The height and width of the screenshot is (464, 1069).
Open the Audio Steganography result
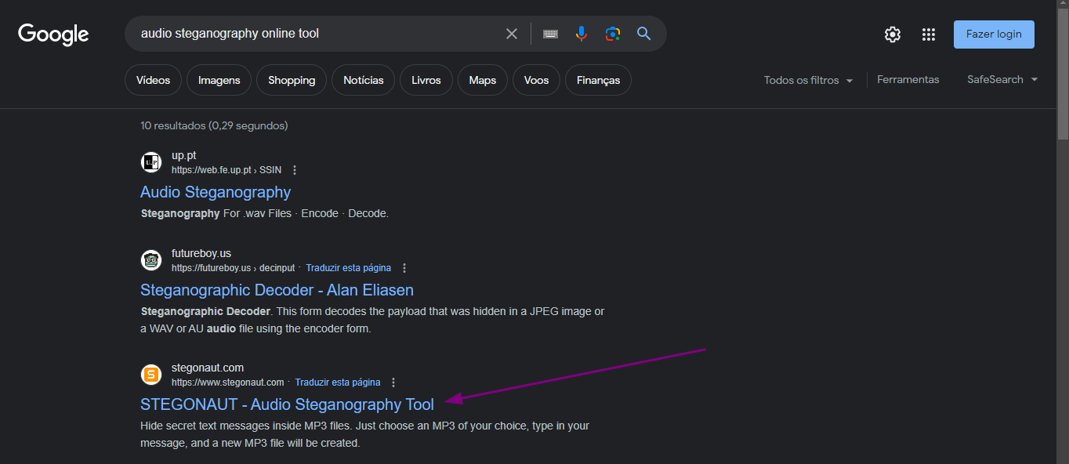coord(216,192)
